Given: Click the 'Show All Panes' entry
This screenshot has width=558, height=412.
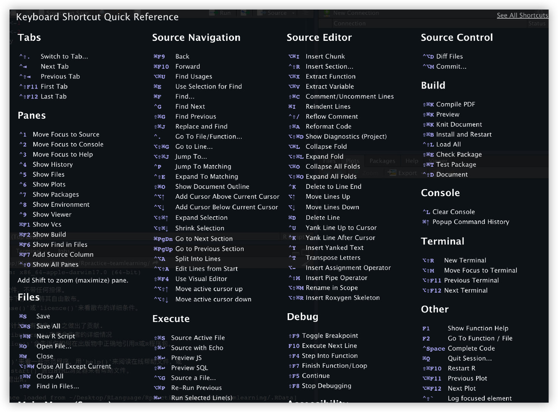Looking at the screenshot, I should (49, 265).
